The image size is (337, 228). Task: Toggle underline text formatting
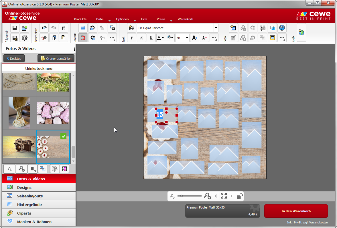point(151,38)
